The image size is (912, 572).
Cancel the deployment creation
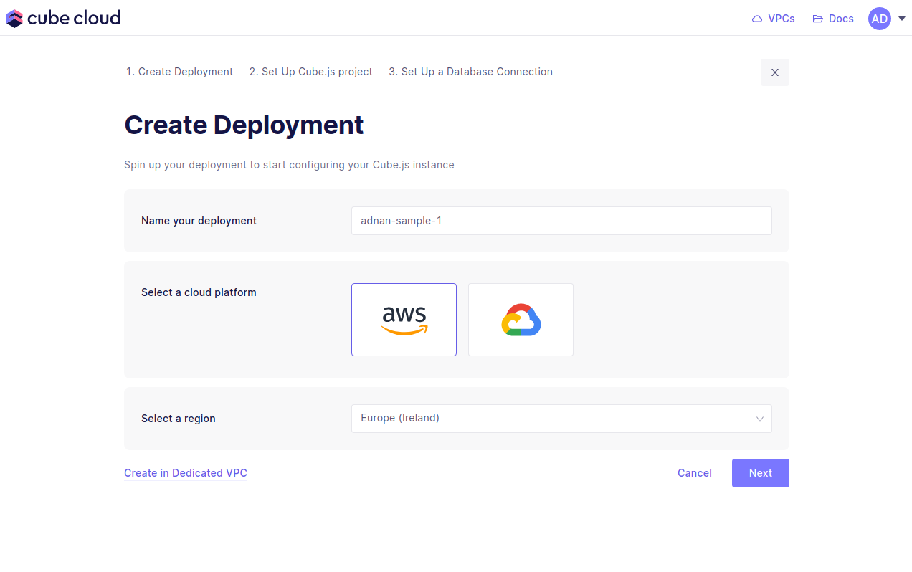tap(695, 473)
